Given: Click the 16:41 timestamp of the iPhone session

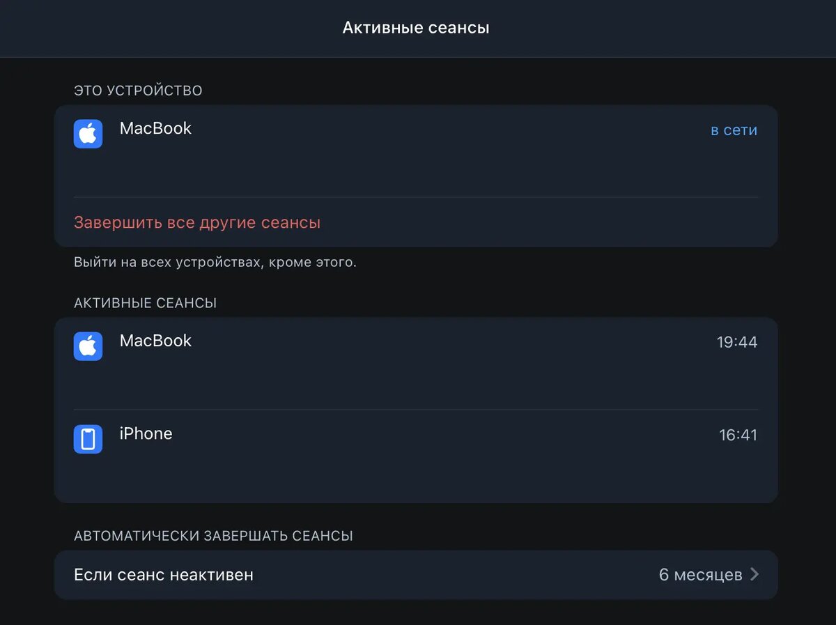Looking at the screenshot, I should coord(738,435).
